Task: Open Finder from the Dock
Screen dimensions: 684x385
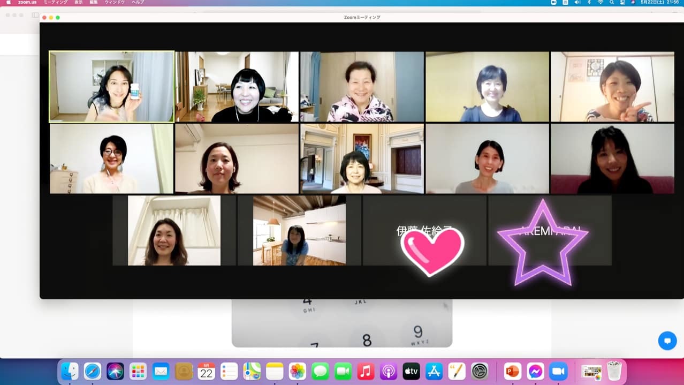Action: pos(70,371)
